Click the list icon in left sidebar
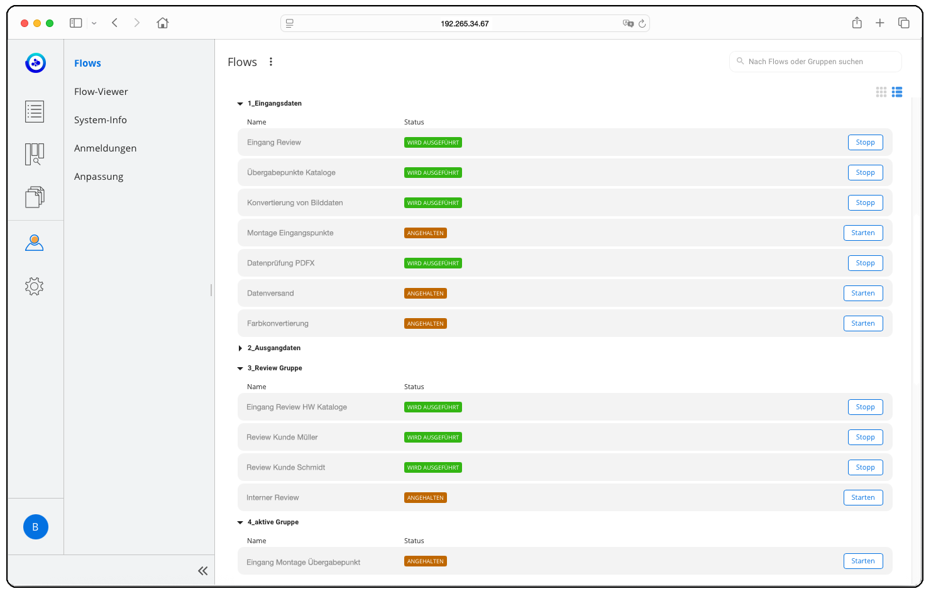931x596 pixels. coord(35,112)
